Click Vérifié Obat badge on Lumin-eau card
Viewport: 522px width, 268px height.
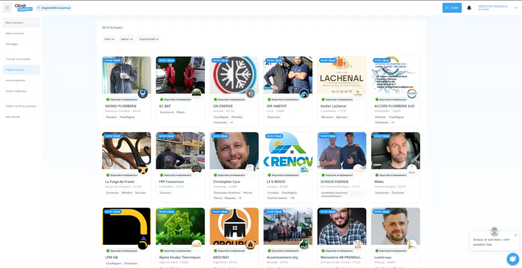point(382,212)
